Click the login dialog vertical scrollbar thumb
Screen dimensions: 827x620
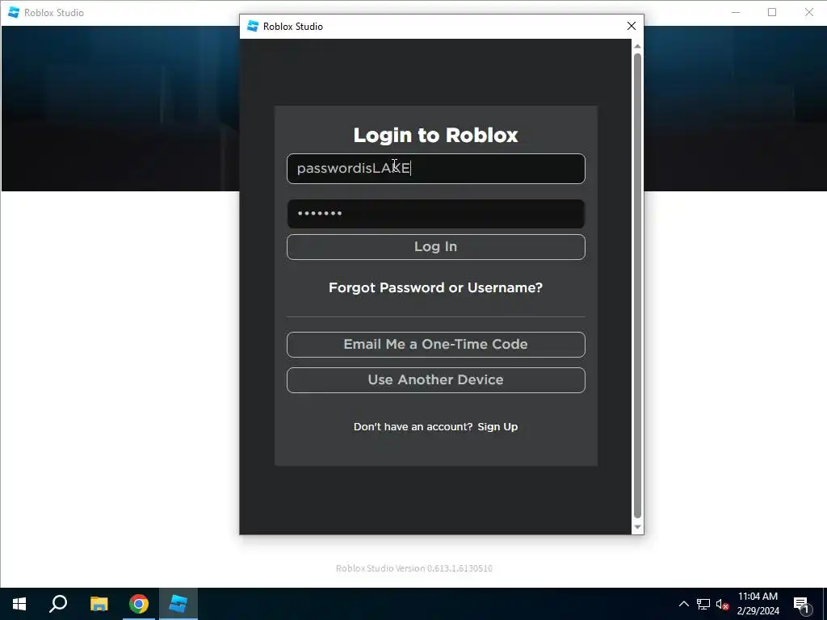point(637,285)
